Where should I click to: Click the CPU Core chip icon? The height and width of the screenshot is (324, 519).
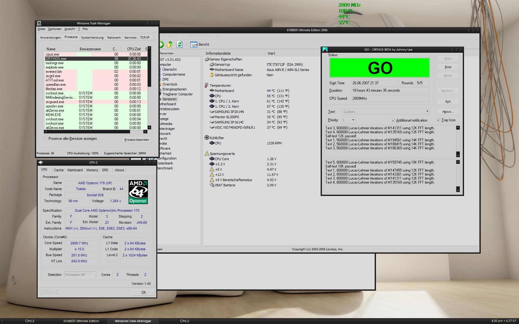coord(212,159)
